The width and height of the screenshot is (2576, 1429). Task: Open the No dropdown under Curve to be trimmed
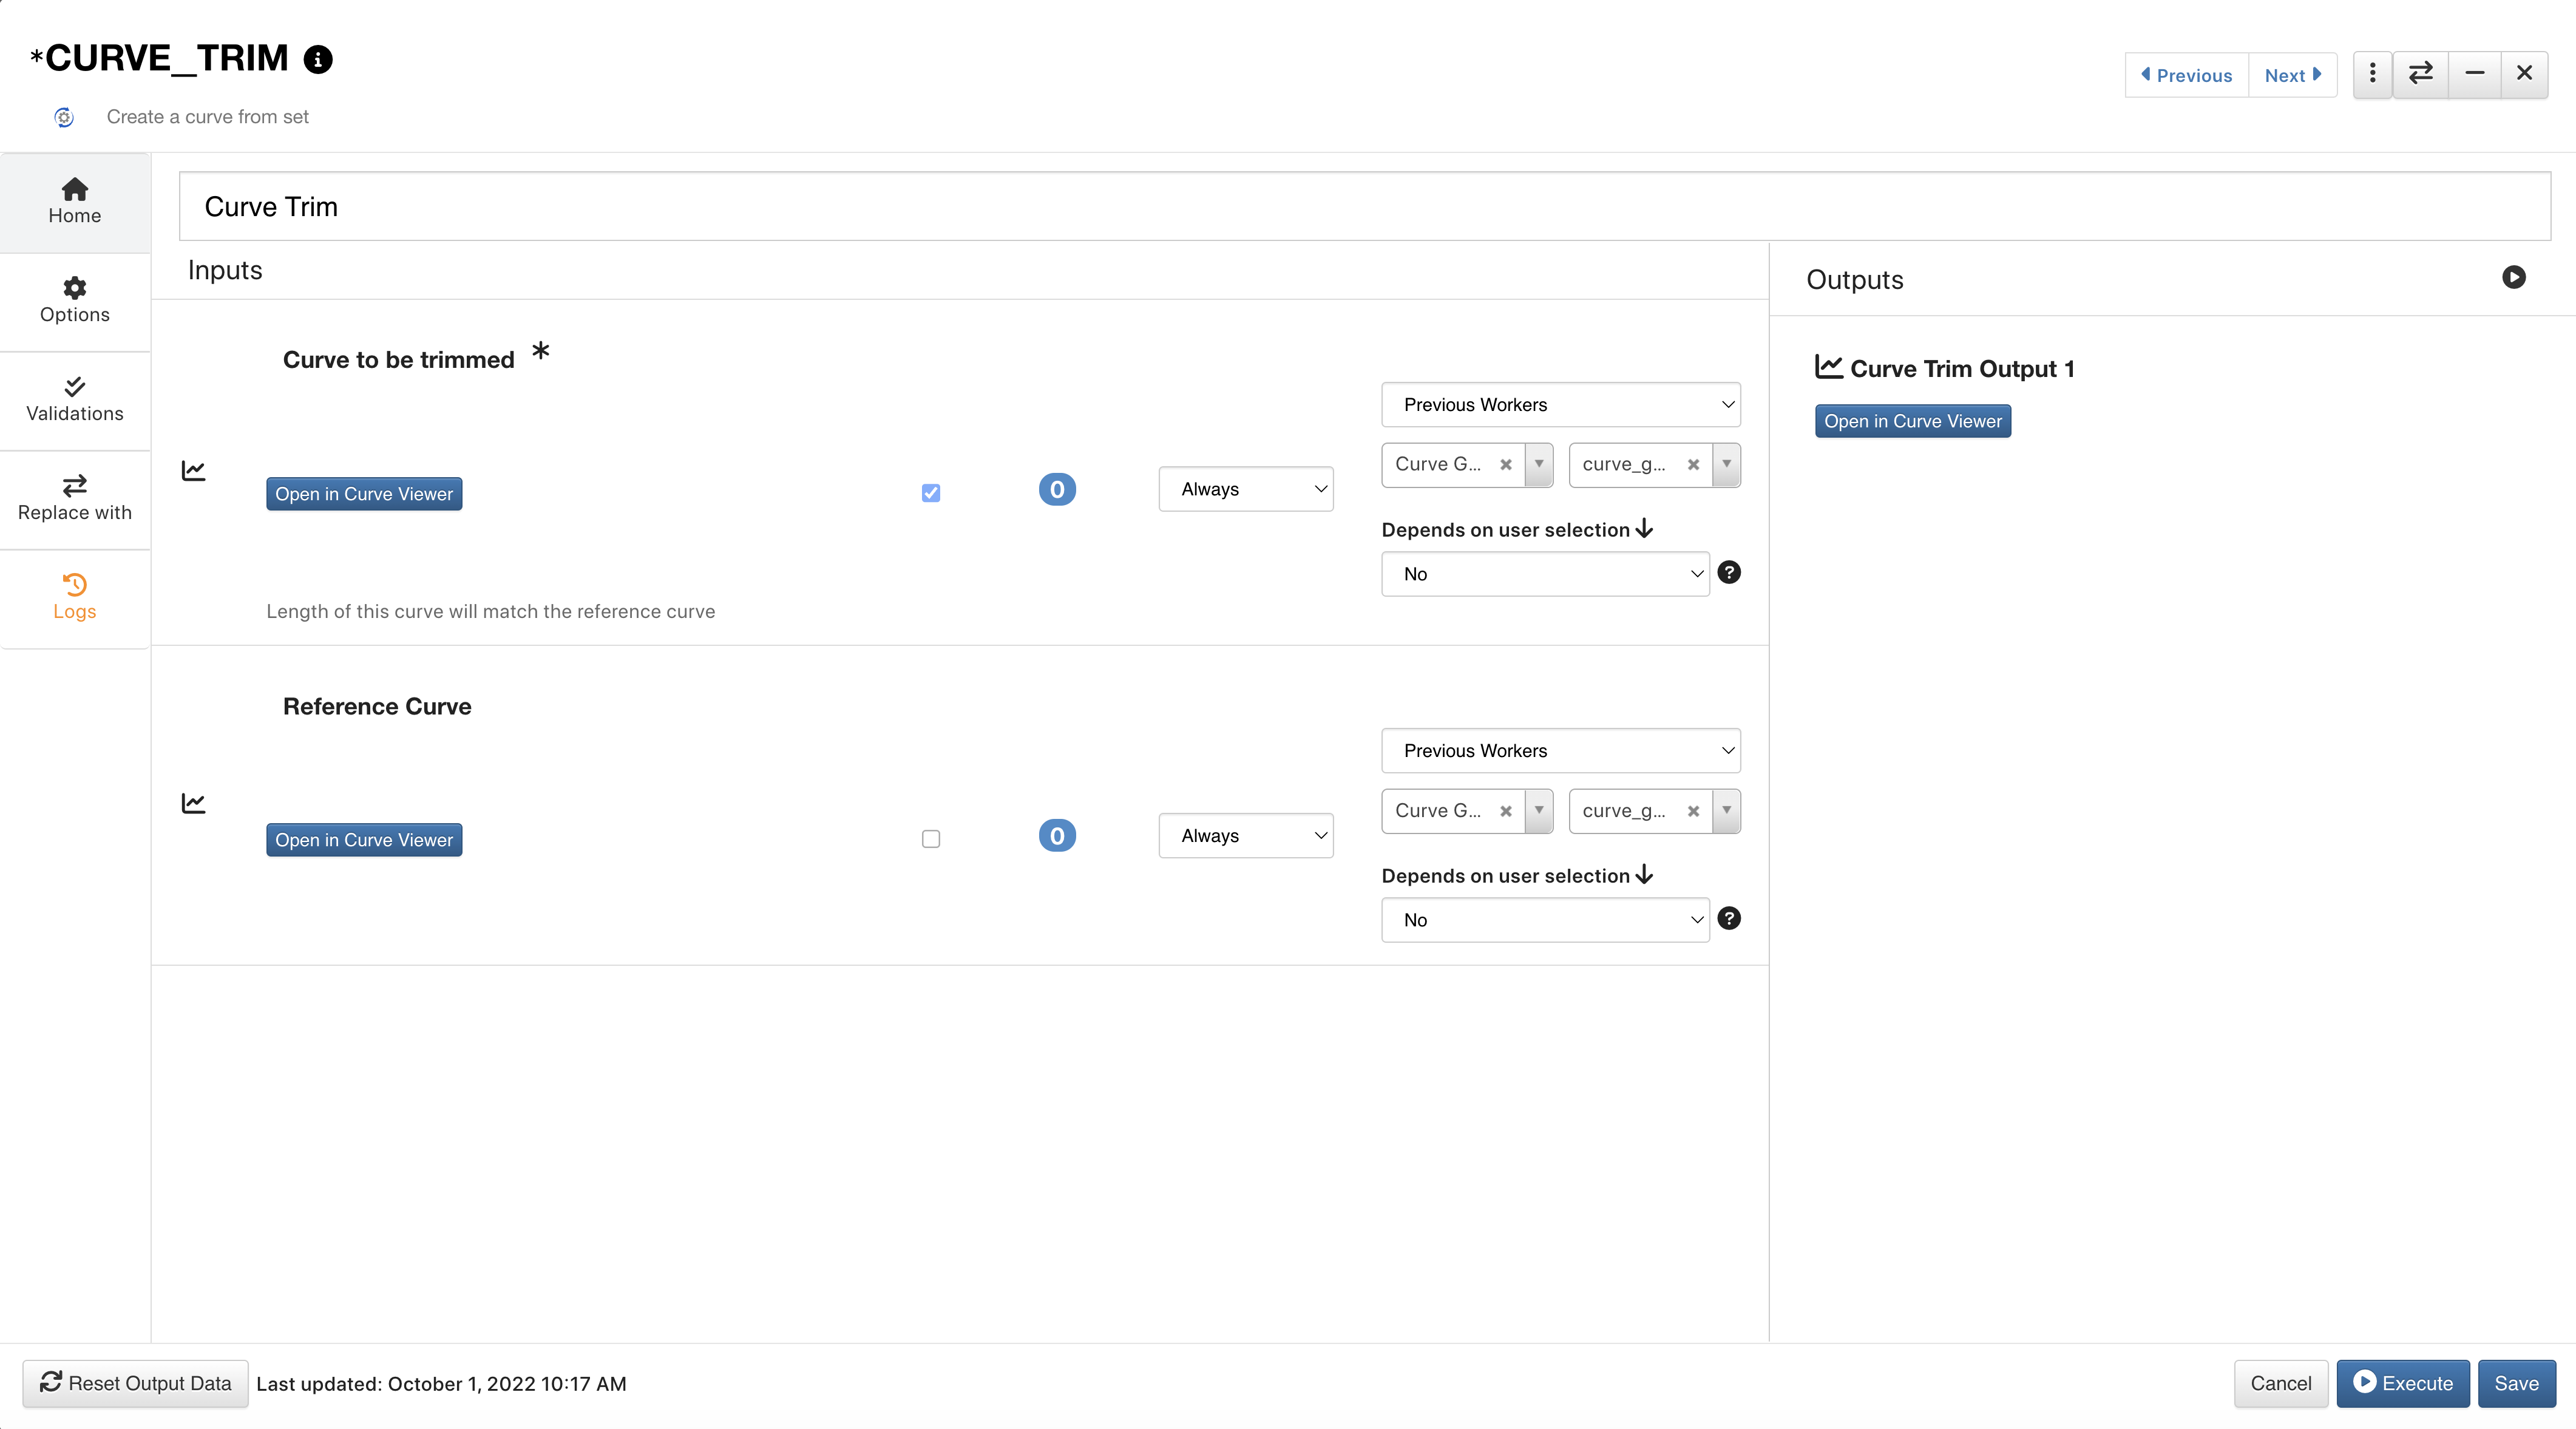[x=1545, y=574]
